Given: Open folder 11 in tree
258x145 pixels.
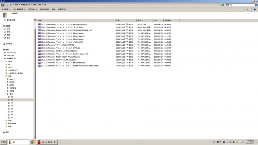Looking at the screenshot, I should [12, 106].
